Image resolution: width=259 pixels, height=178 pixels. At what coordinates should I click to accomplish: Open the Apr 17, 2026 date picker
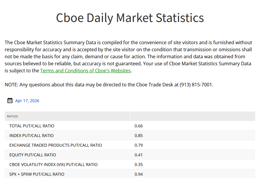[27, 101]
